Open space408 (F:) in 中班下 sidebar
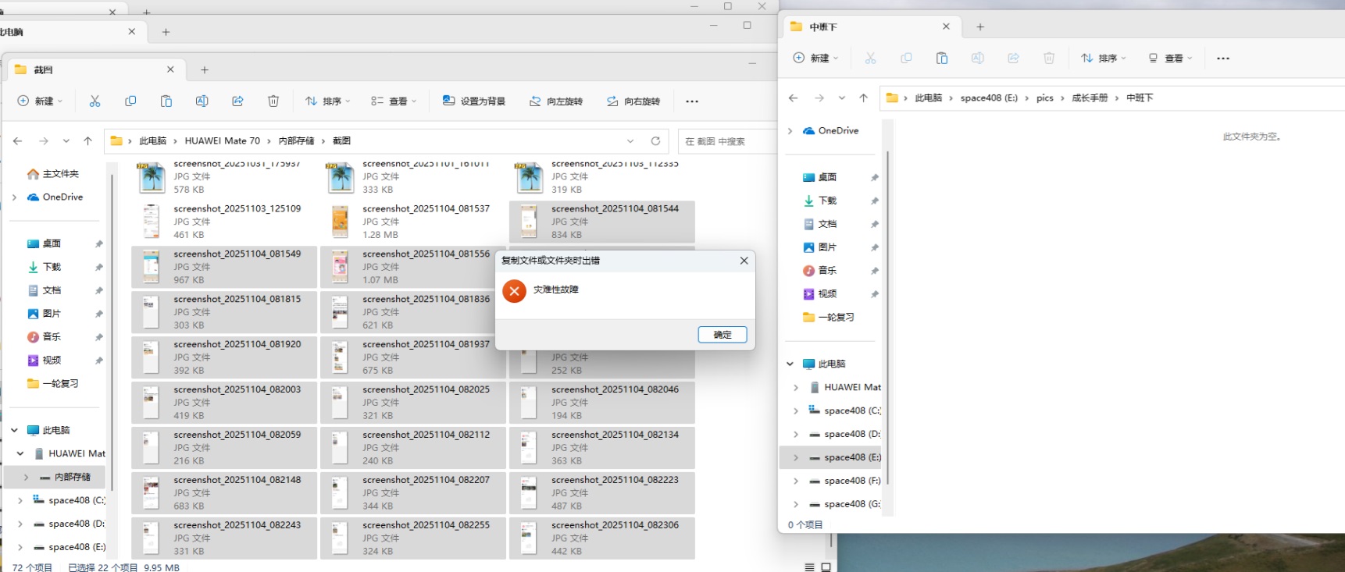Viewport: 1345px width, 572px height. pos(845,481)
